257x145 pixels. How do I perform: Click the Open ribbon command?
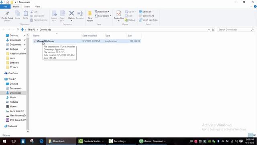(131, 12)
